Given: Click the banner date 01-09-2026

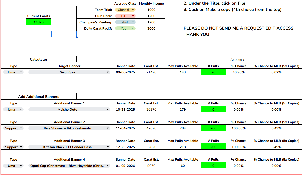Looking at the screenshot, I should pyautogui.click(x=125, y=166).
